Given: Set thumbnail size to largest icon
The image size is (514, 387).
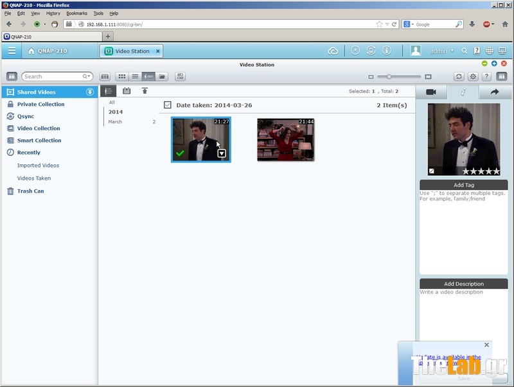Looking at the screenshot, I should [x=428, y=76].
